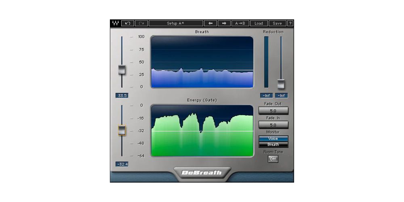
Task: Click the Reduction slider -Inf value field
Action: point(281,96)
